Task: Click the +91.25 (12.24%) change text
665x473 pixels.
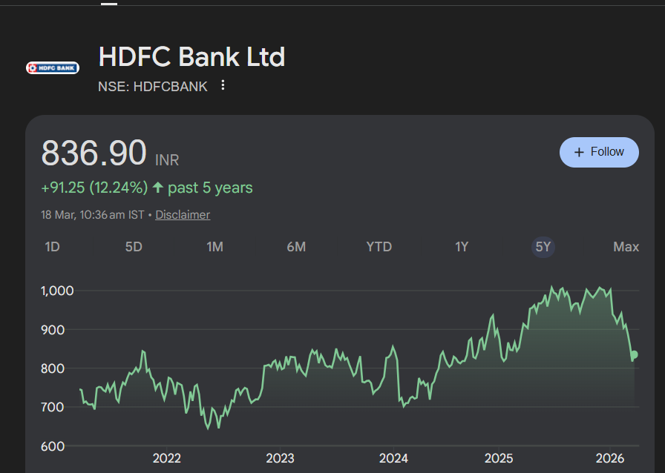Action: coord(94,188)
